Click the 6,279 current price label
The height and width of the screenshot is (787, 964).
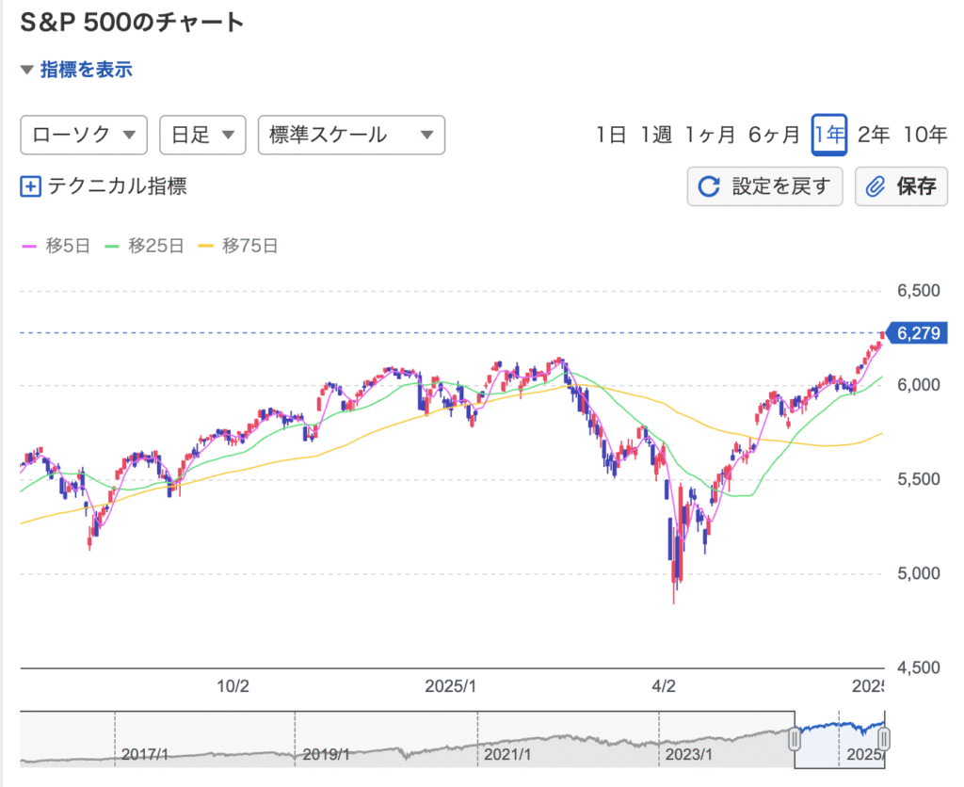[918, 333]
